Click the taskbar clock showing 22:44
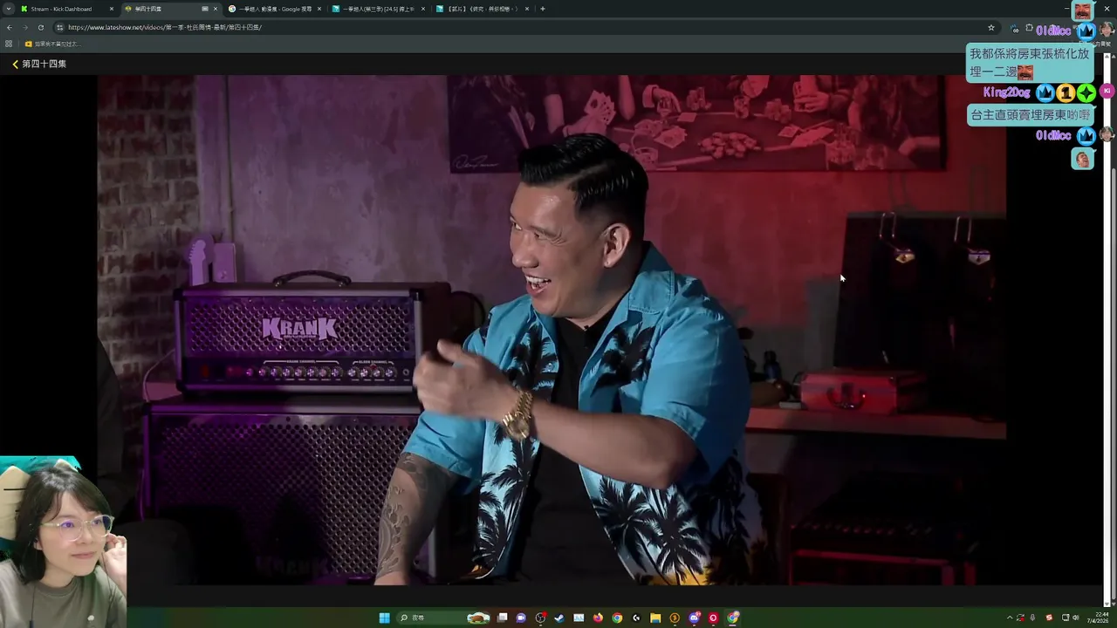The width and height of the screenshot is (1117, 628). 1098,618
